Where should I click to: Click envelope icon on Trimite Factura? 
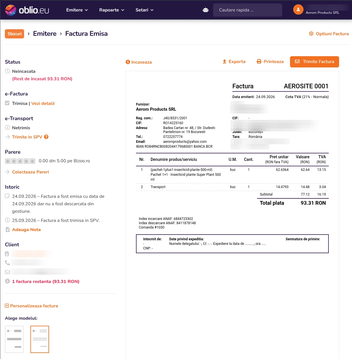pyautogui.click(x=297, y=61)
